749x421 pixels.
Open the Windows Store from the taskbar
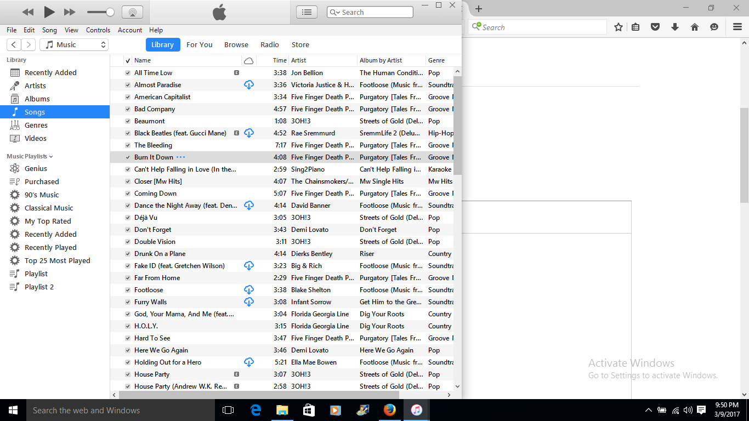tap(309, 410)
